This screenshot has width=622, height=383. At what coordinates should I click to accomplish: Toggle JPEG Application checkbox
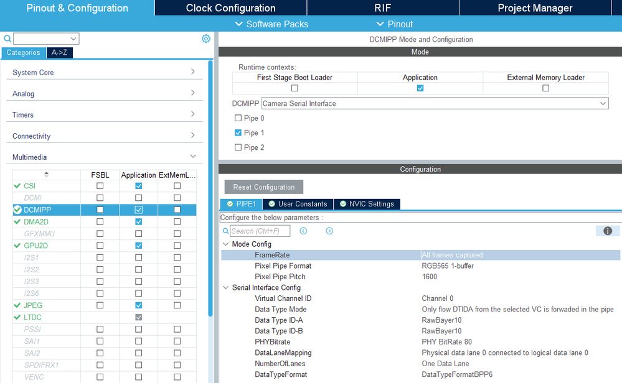(138, 305)
